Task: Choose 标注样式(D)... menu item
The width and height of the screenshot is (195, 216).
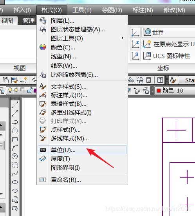Action: click(82, 95)
